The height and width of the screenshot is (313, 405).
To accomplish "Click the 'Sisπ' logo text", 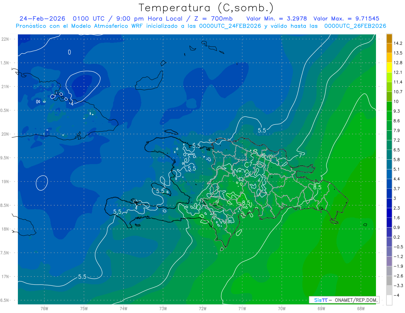I will (321, 300).
